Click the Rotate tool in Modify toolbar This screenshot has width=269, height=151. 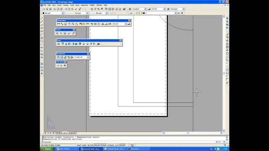pos(227,53)
